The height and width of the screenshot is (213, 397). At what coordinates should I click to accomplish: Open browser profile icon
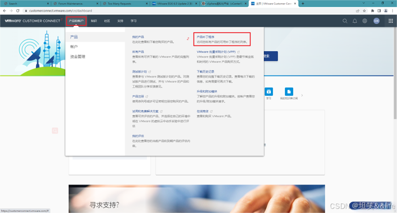[x=386, y=11]
